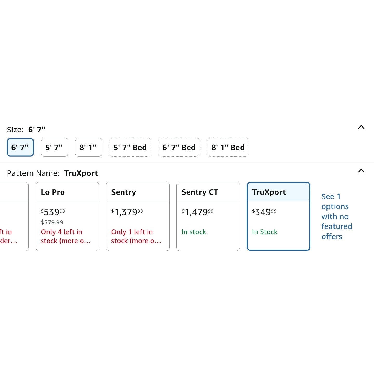Image resolution: width=374 pixels, height=374 pixels.
Task: Click the 'Pattern Name: TruXport' header label
Action: (x=52, y=173)
